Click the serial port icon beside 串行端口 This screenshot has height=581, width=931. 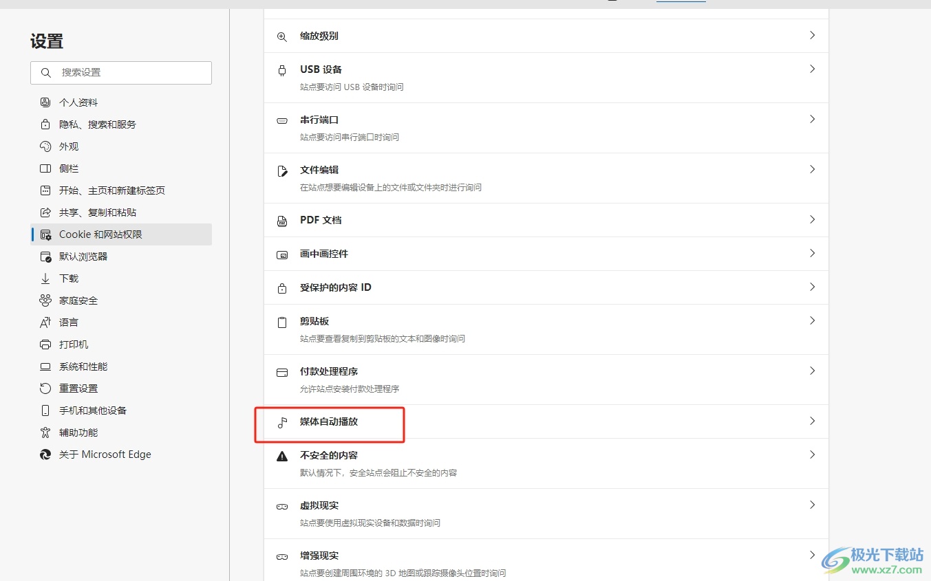coord(282,120)
